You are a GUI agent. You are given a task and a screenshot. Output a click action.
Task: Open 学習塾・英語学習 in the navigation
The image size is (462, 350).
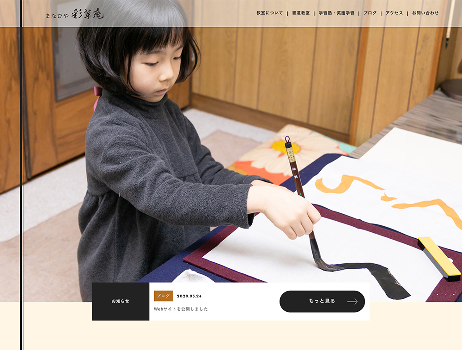[x=336, y=13]
